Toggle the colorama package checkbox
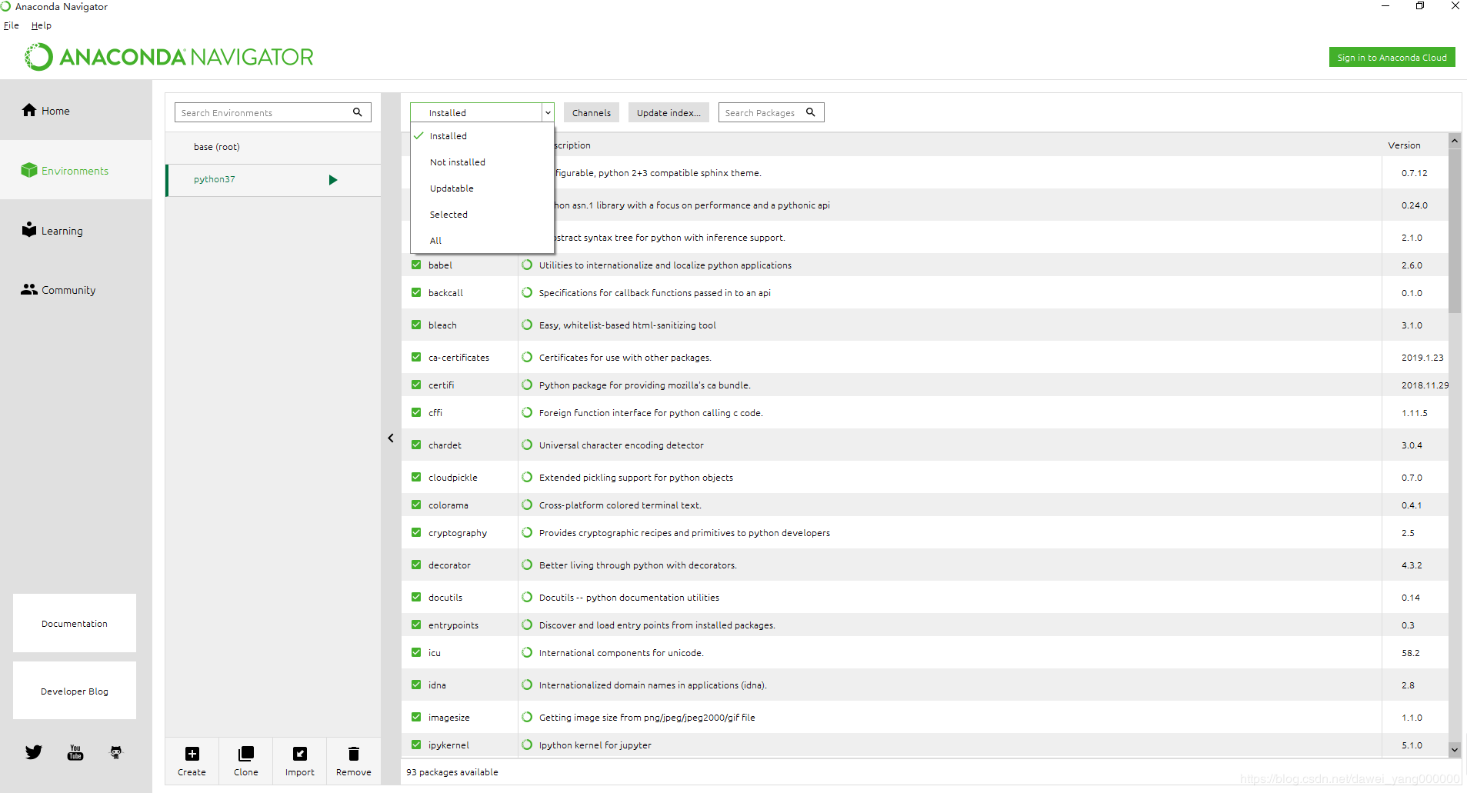 click(x=416, y=505)
